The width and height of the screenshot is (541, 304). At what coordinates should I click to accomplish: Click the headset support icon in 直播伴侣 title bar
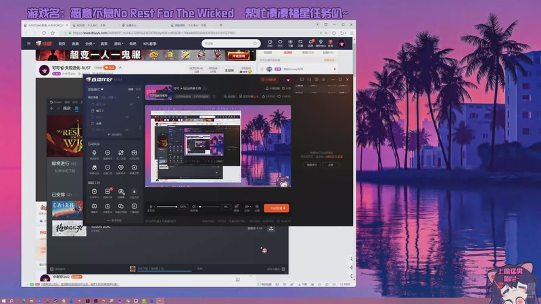point(309,80)
